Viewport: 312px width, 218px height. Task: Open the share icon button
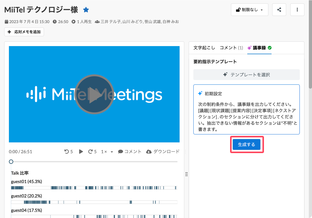coord(279,10)
